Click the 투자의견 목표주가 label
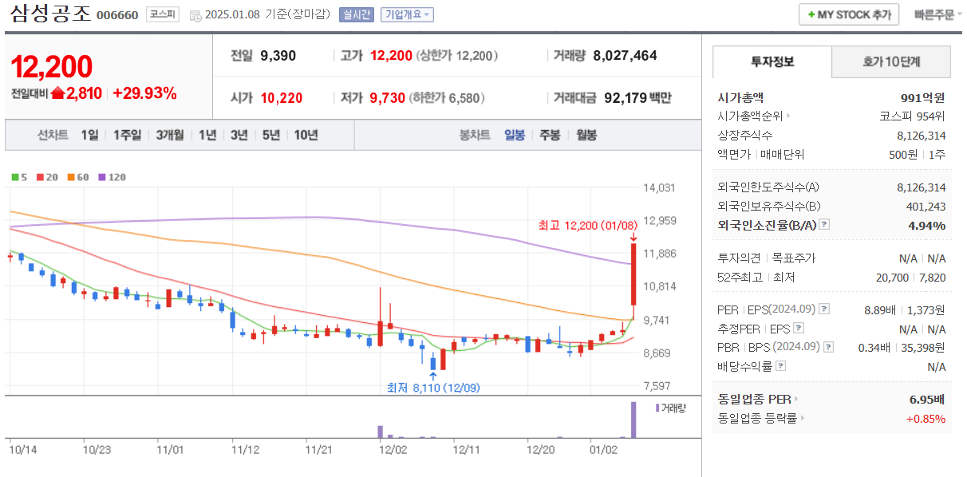 tap(767, 258)
